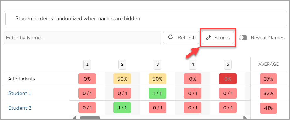Image resolution: width=290 pixels, height=120 pixels.
Task: Click left arrow of horizontal scrollbar
Action: pos(74,118)
